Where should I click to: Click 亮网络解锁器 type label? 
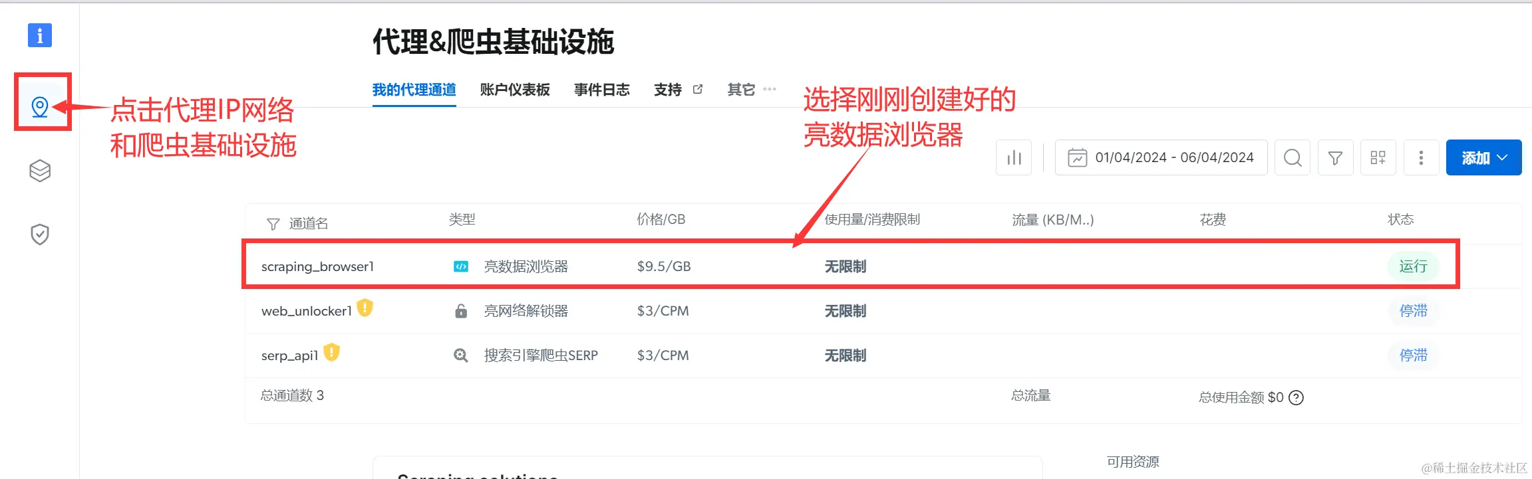click(x=526, y=311)
